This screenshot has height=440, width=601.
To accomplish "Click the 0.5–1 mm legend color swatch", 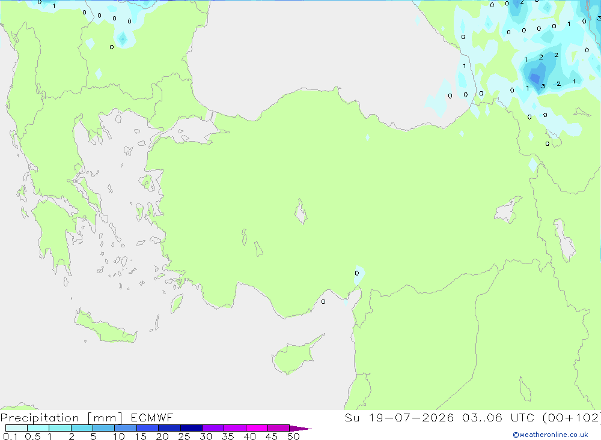I will pos(38,428).
